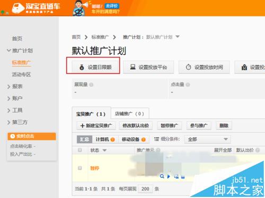Go to 首页 in the breadcrumb
Image resolution: width=265 pixels, height=198 pixels.
point(76,37)
